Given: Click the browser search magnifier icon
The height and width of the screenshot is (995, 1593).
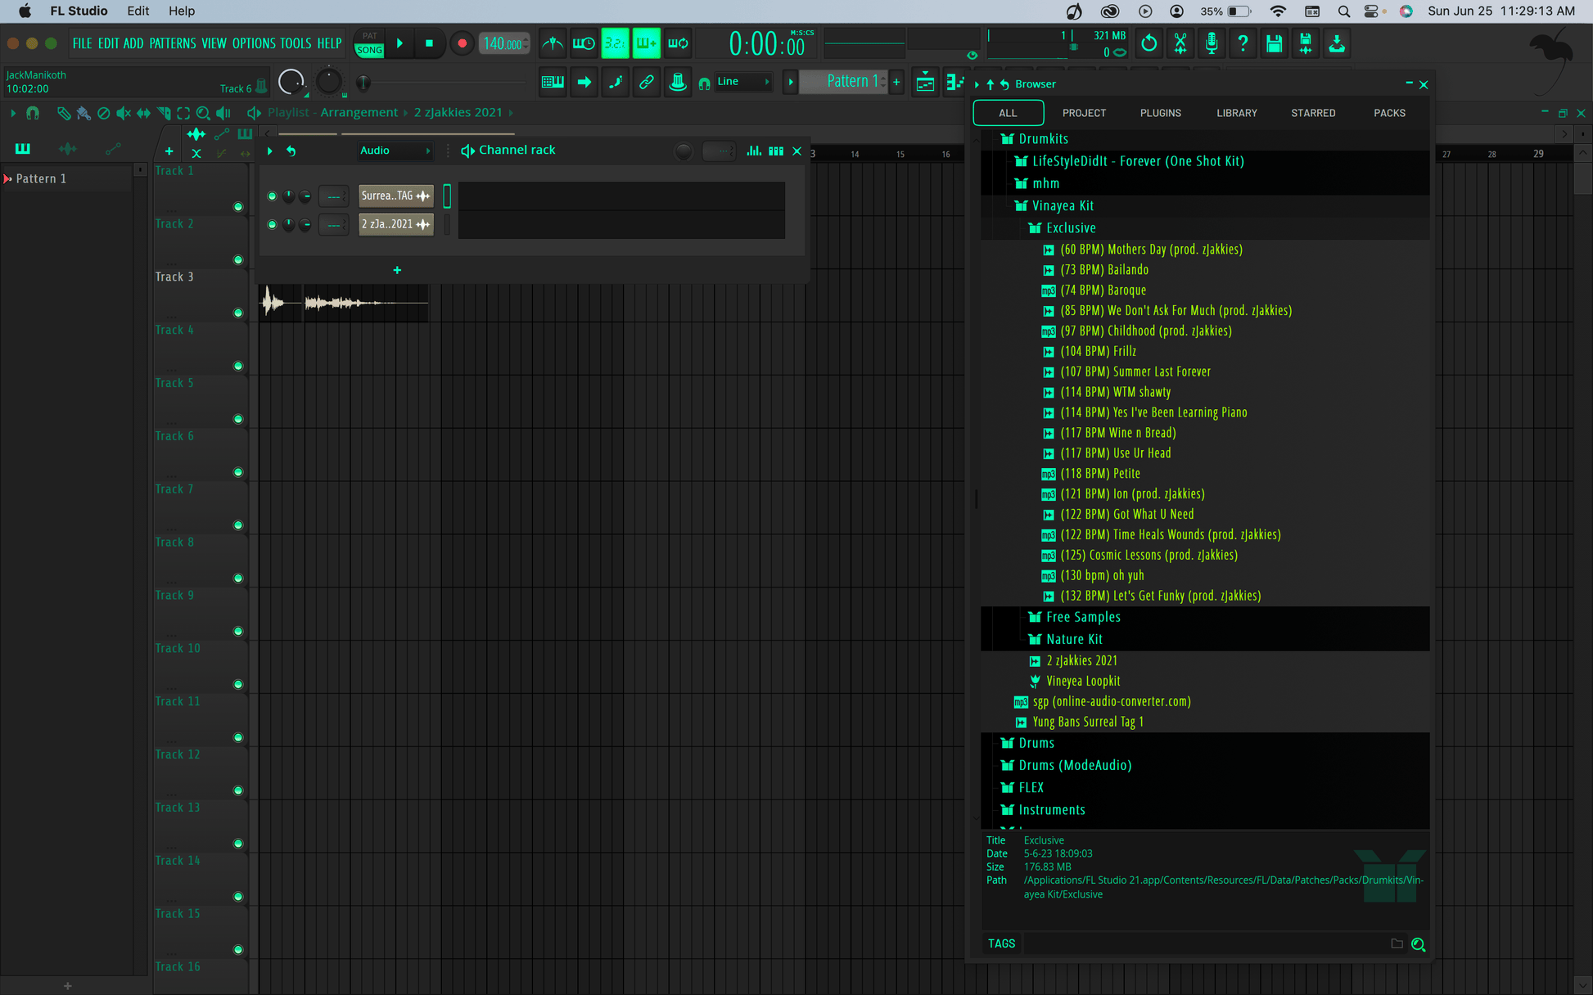Looking at the screenshot, I should tap(1419, 944).
